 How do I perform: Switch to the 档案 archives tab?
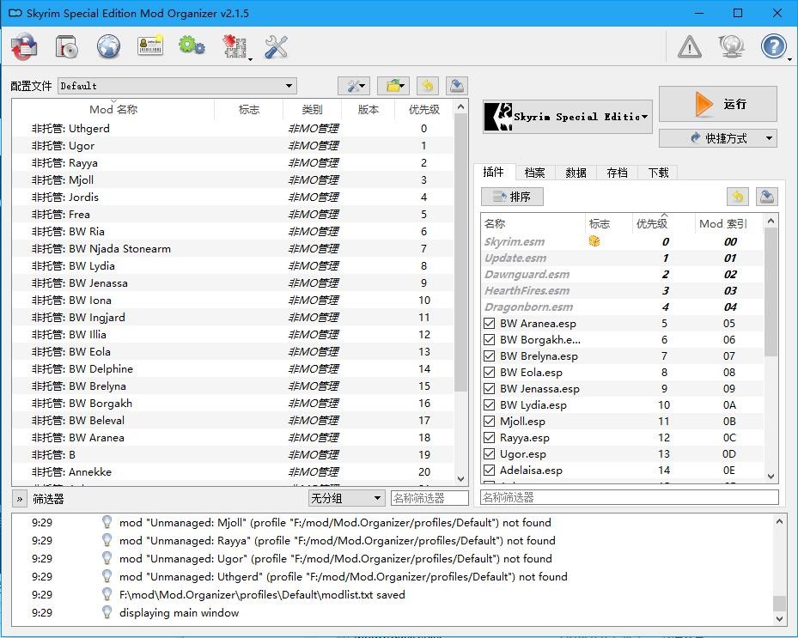tap(534, 173)
